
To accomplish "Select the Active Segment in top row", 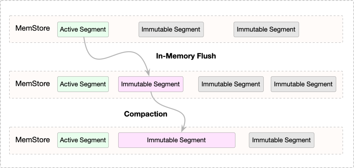I will click(x=83, y=29).
